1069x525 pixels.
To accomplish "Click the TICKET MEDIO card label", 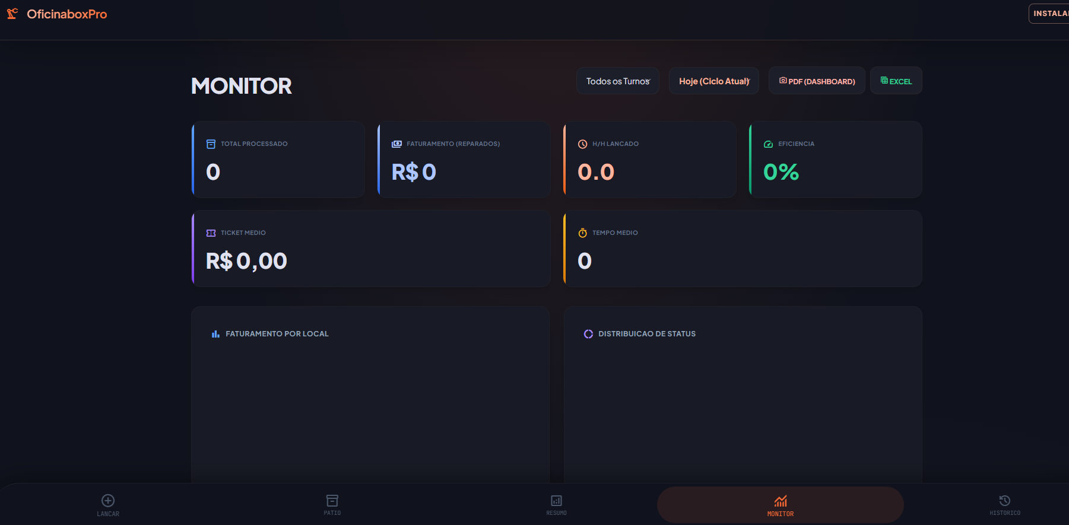I will click(243, 233).
